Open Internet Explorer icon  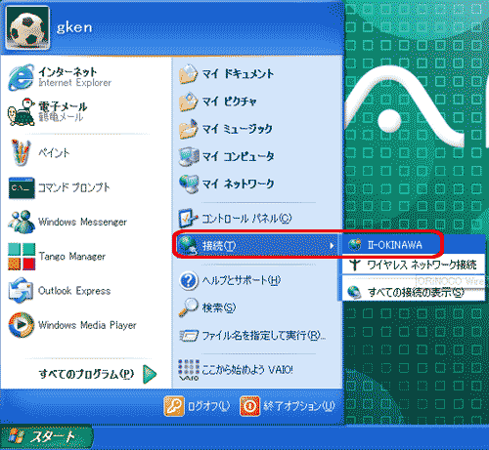[x=22, y=77]
